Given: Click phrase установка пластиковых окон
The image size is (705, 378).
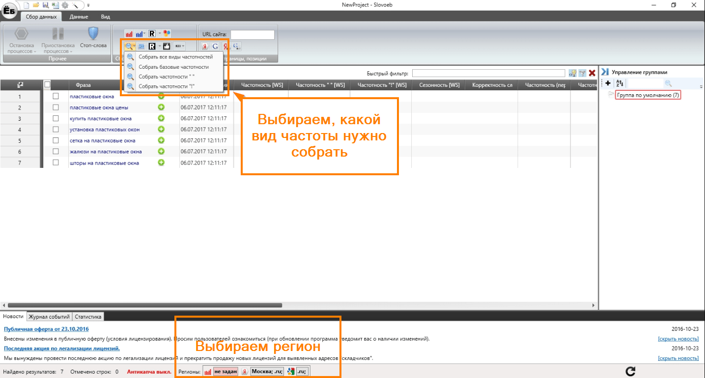Looking at the screenshot, I should pos(105,130).
